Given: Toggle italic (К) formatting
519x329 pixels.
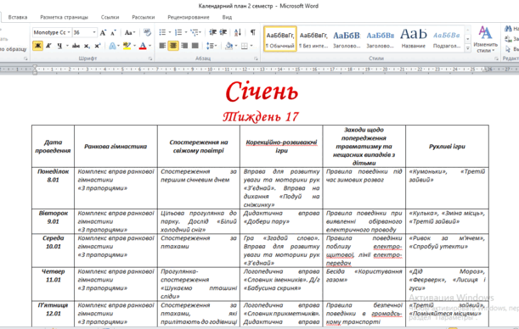Looking at the screenshot, I should pyautogui.click(x=48, y=46).
